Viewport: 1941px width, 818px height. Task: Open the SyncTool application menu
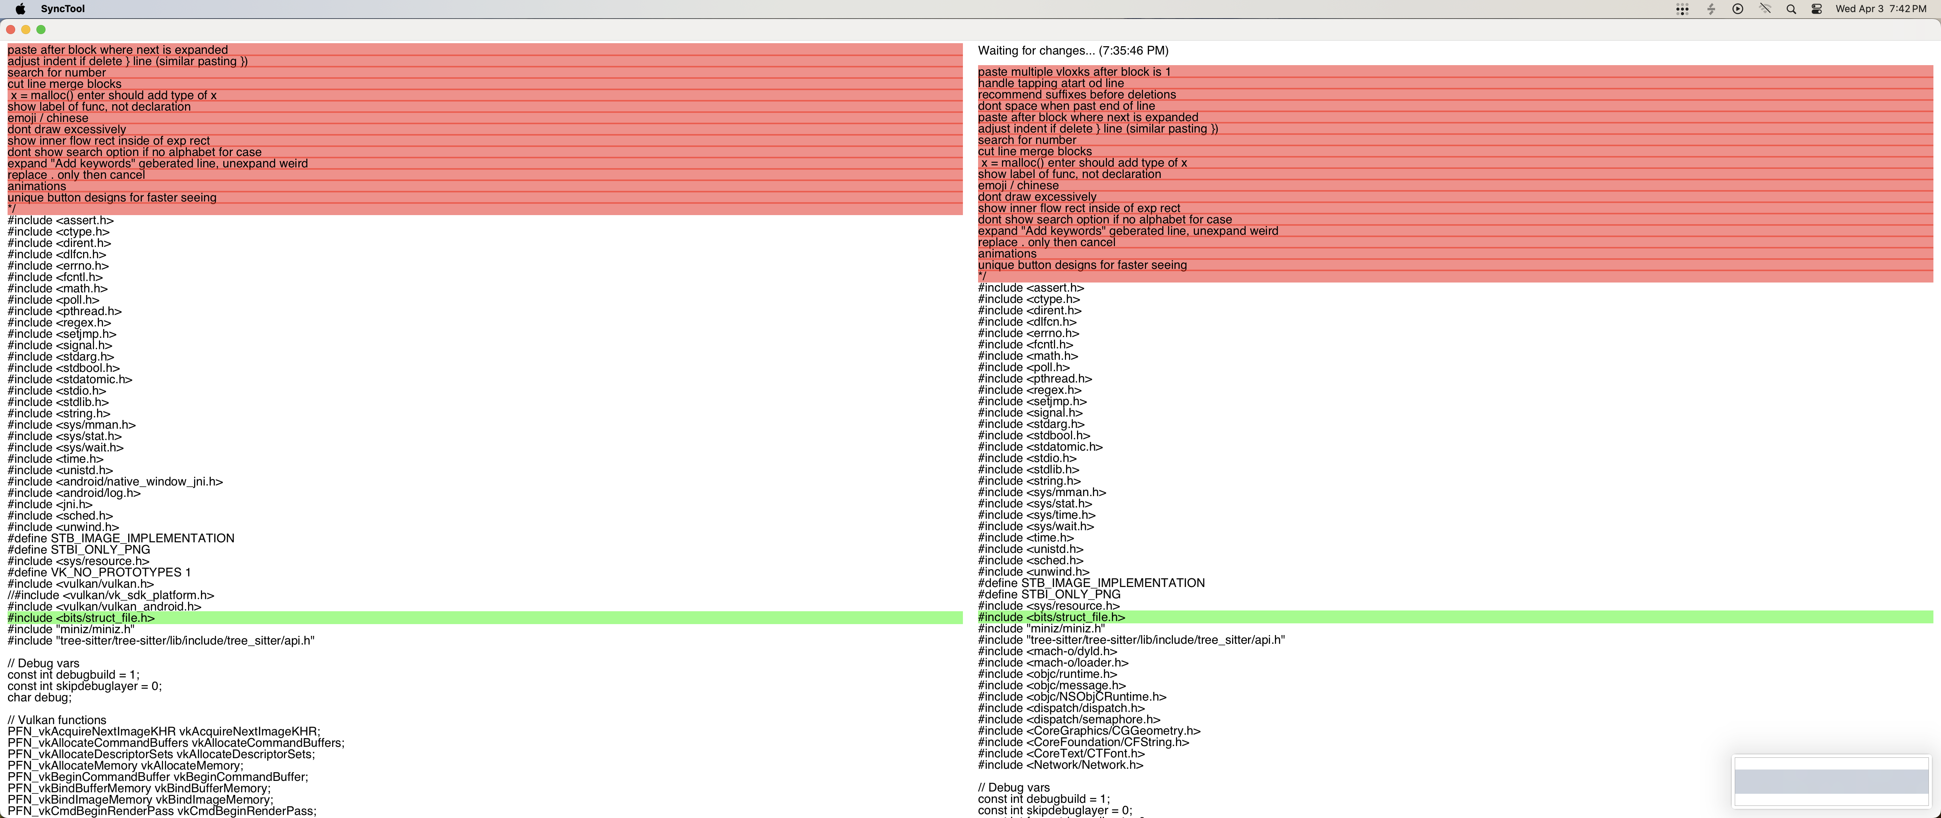(63, 9)
